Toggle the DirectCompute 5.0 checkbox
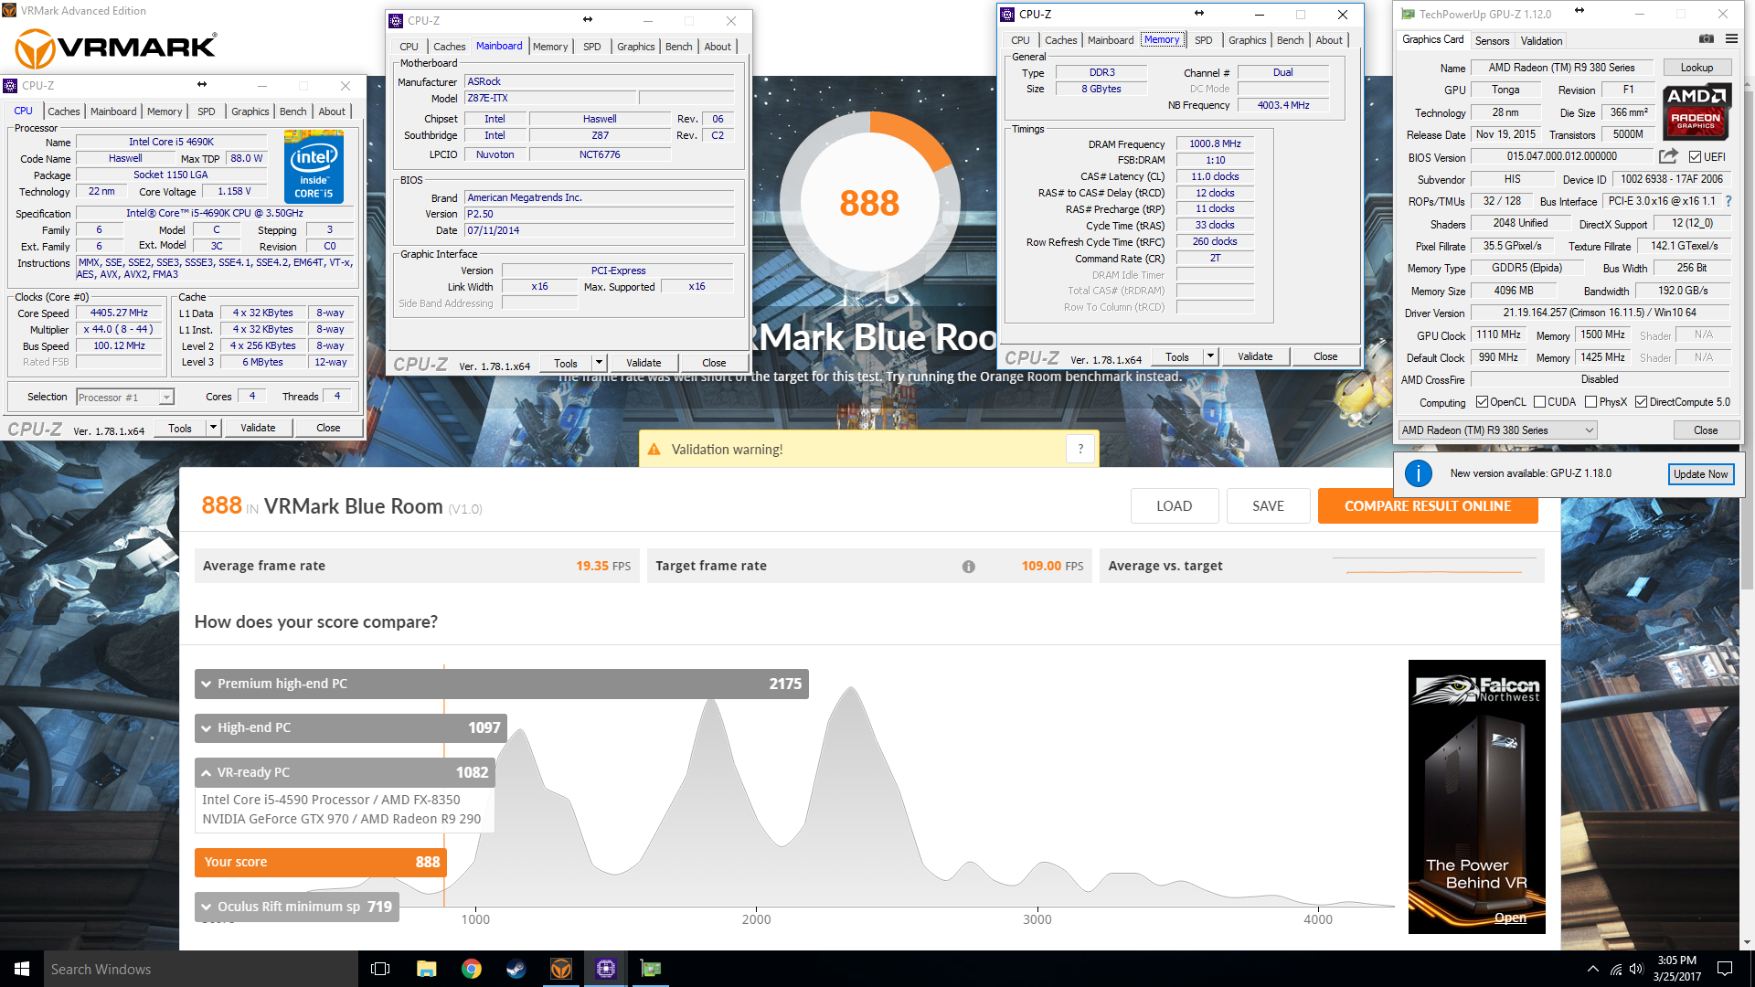 [1641, 402]
